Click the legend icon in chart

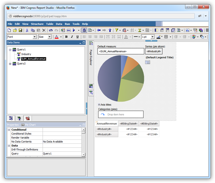coord(148,62)
